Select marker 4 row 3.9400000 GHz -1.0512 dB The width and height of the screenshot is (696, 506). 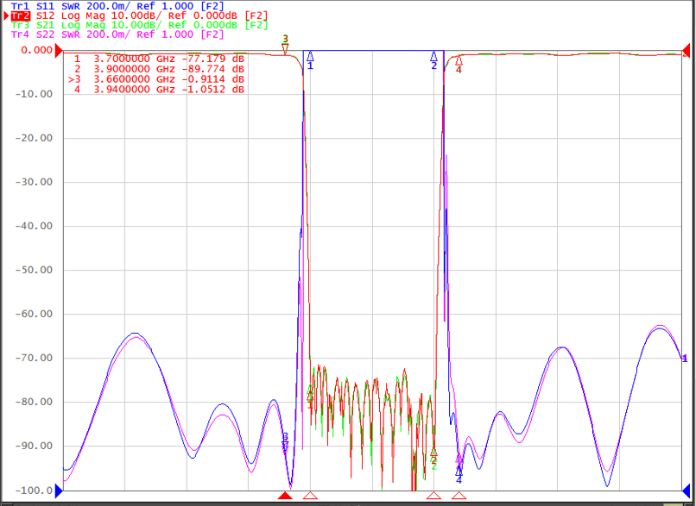point(159,90)
